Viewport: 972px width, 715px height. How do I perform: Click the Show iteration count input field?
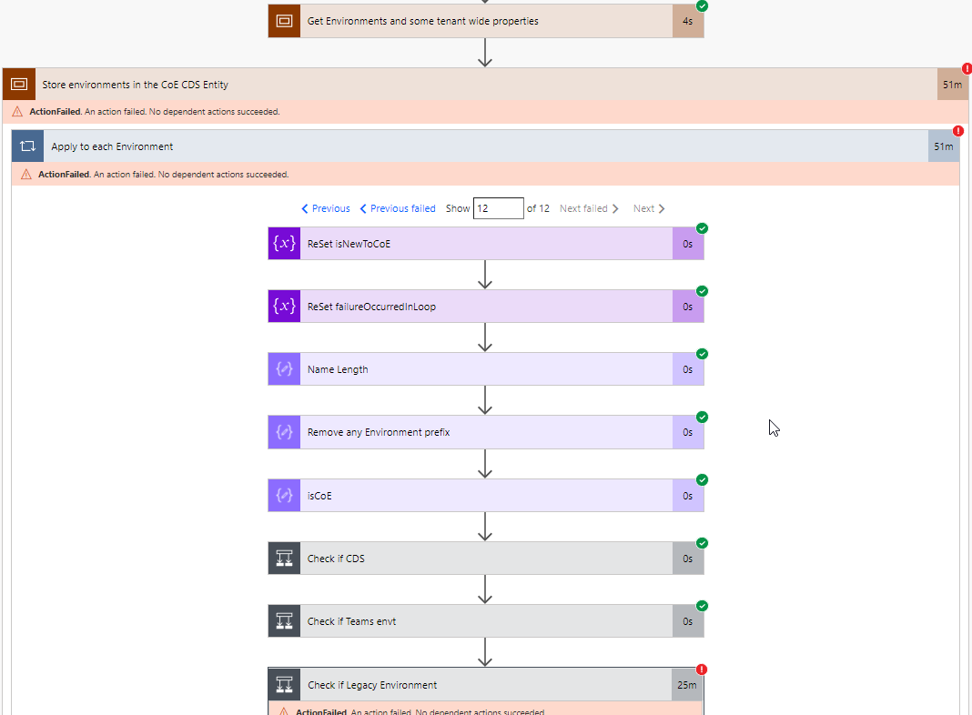[x=498, y=208]
